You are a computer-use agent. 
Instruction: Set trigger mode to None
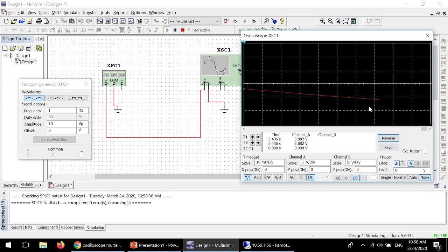point(425,177)
